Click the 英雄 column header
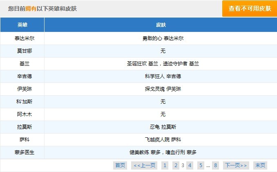 point(22,25)
